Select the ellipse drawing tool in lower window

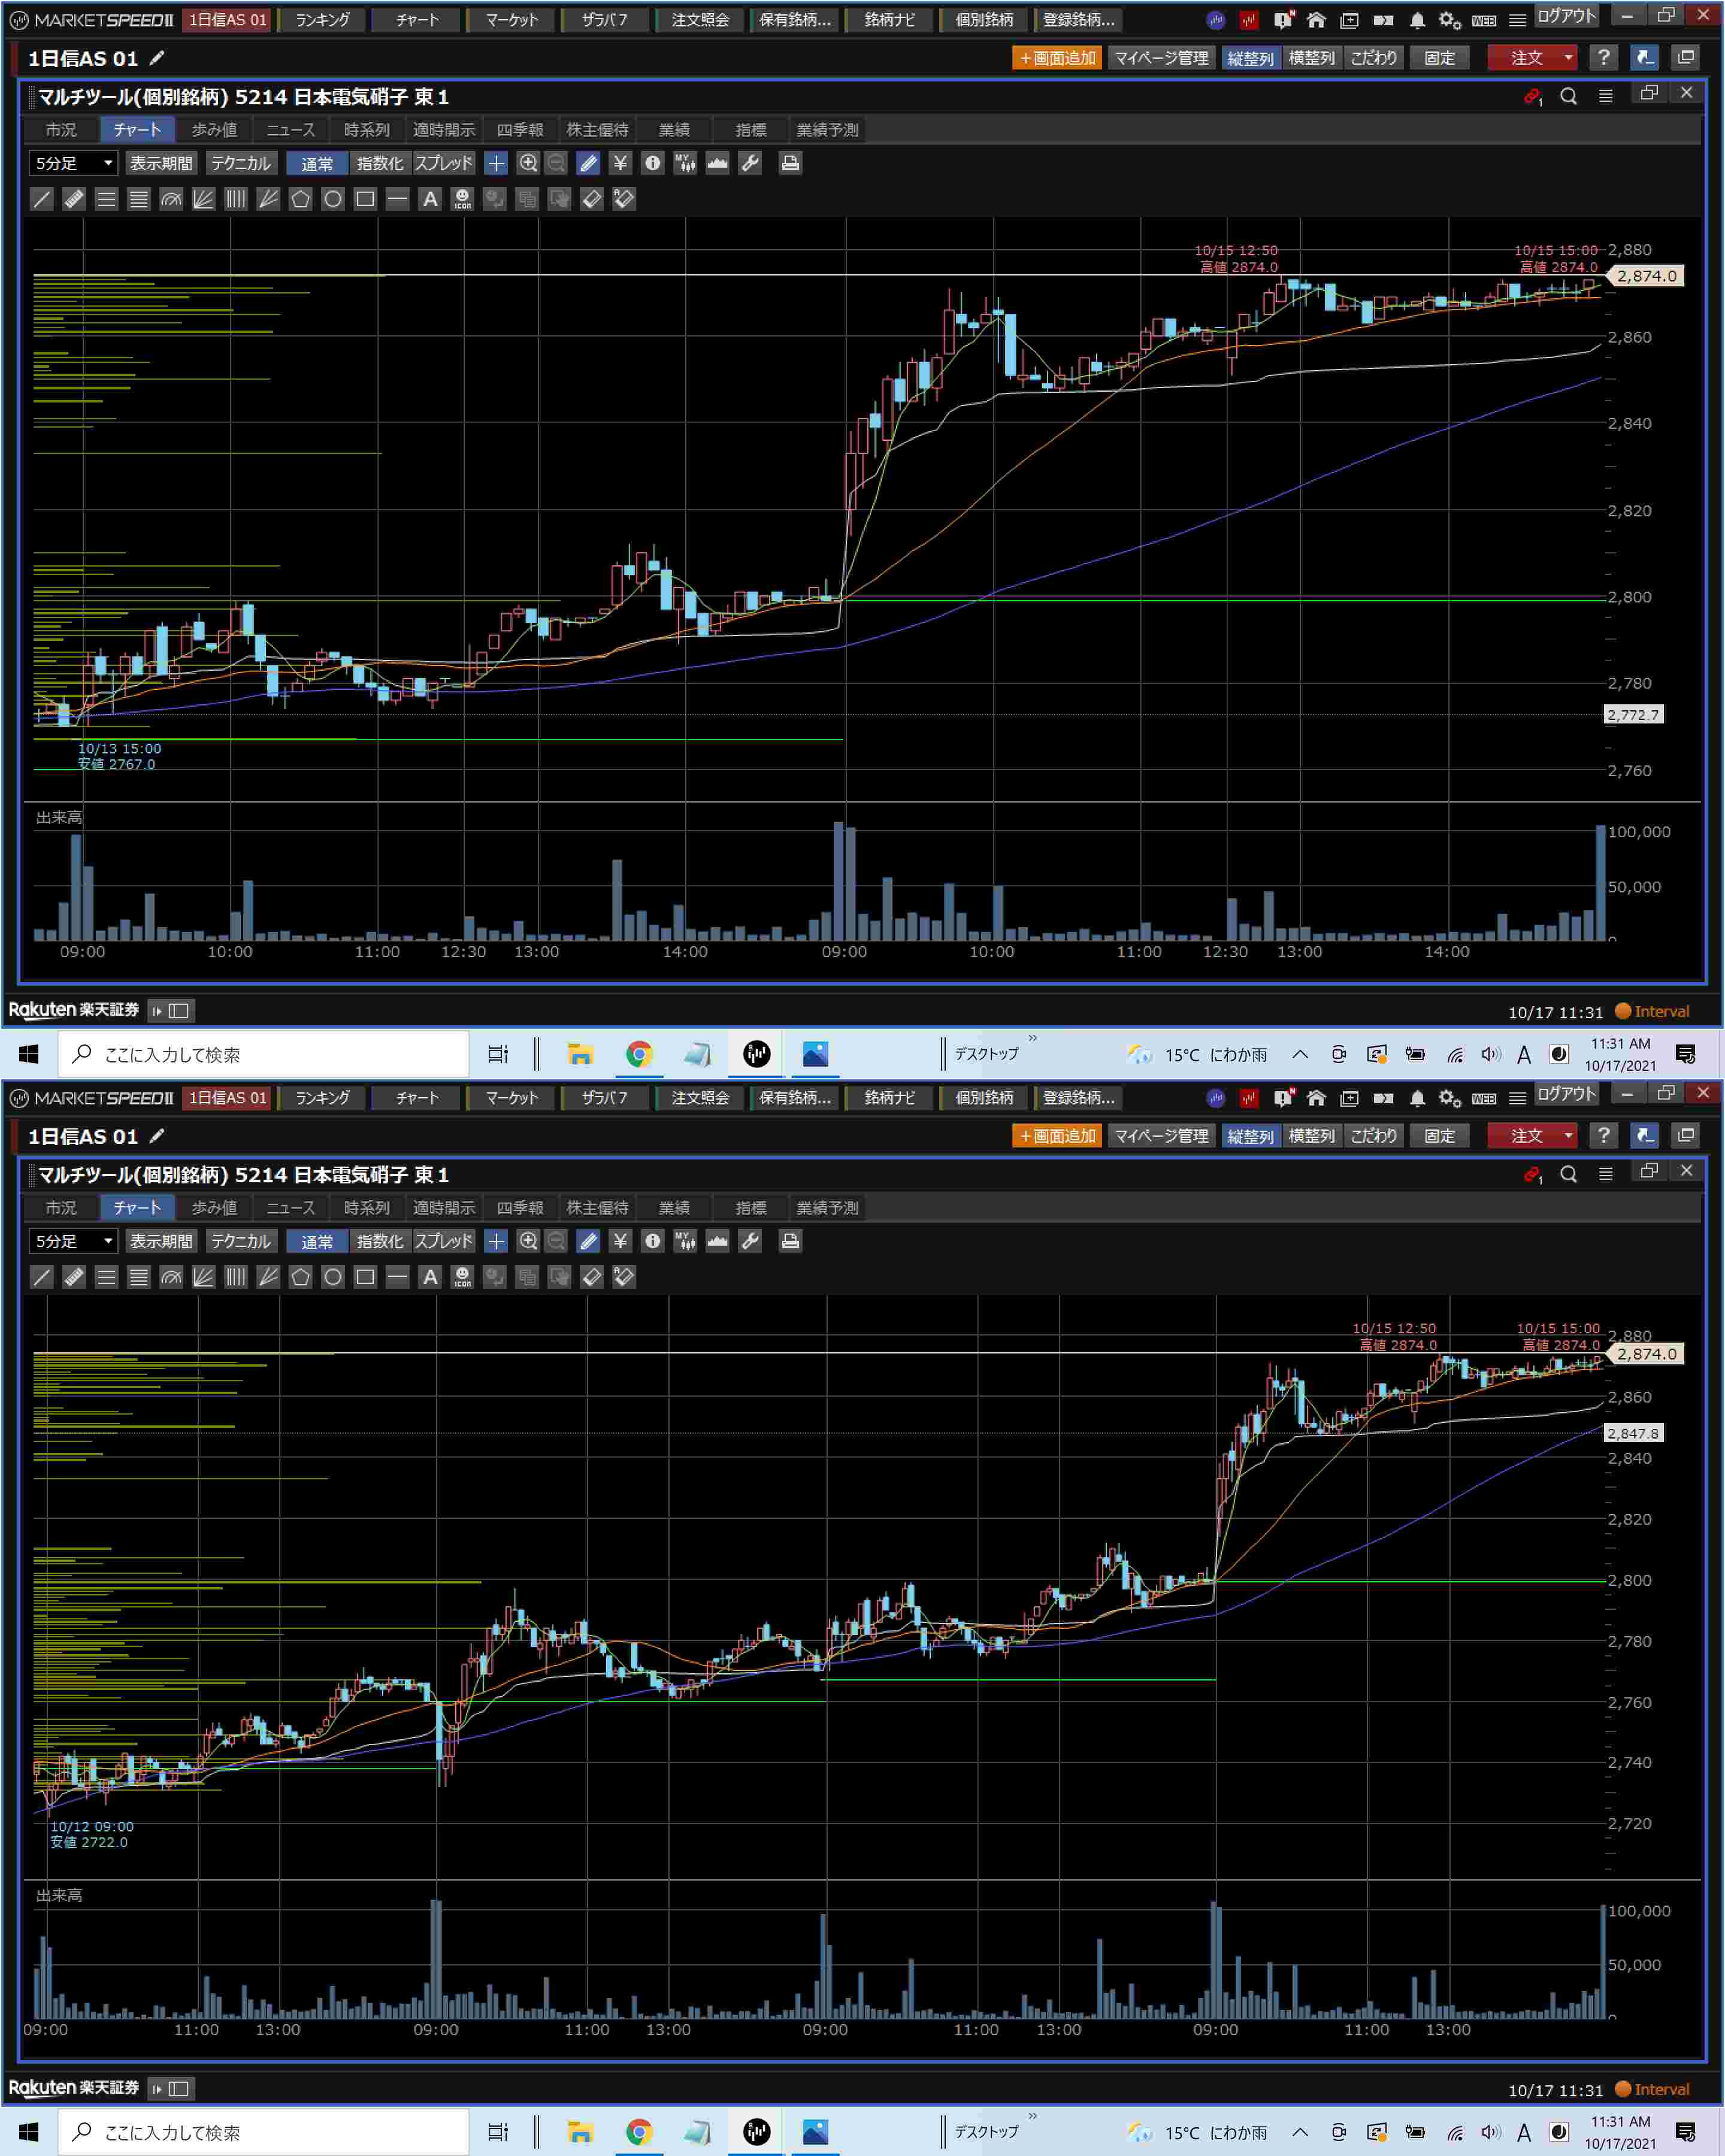pos(333,1277)
